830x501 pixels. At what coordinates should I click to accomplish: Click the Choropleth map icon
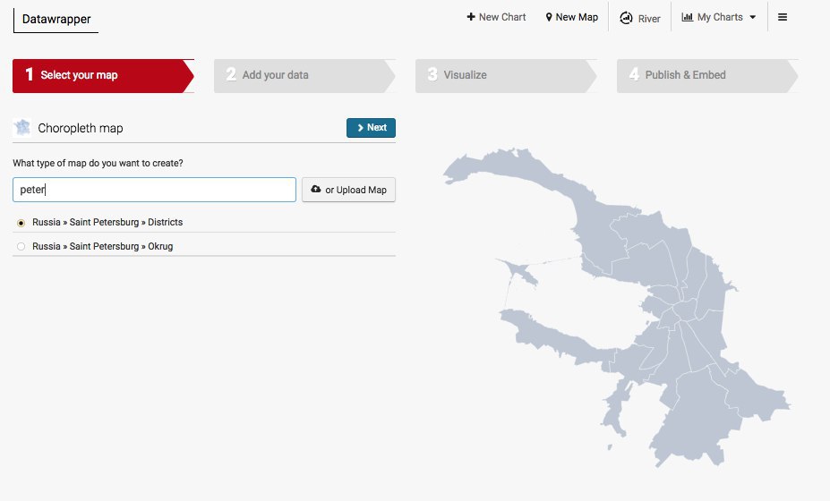click(22, 128)
